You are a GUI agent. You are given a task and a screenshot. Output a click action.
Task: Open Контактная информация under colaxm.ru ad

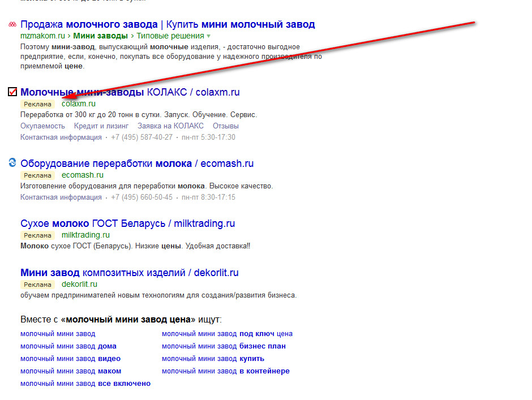61,137
